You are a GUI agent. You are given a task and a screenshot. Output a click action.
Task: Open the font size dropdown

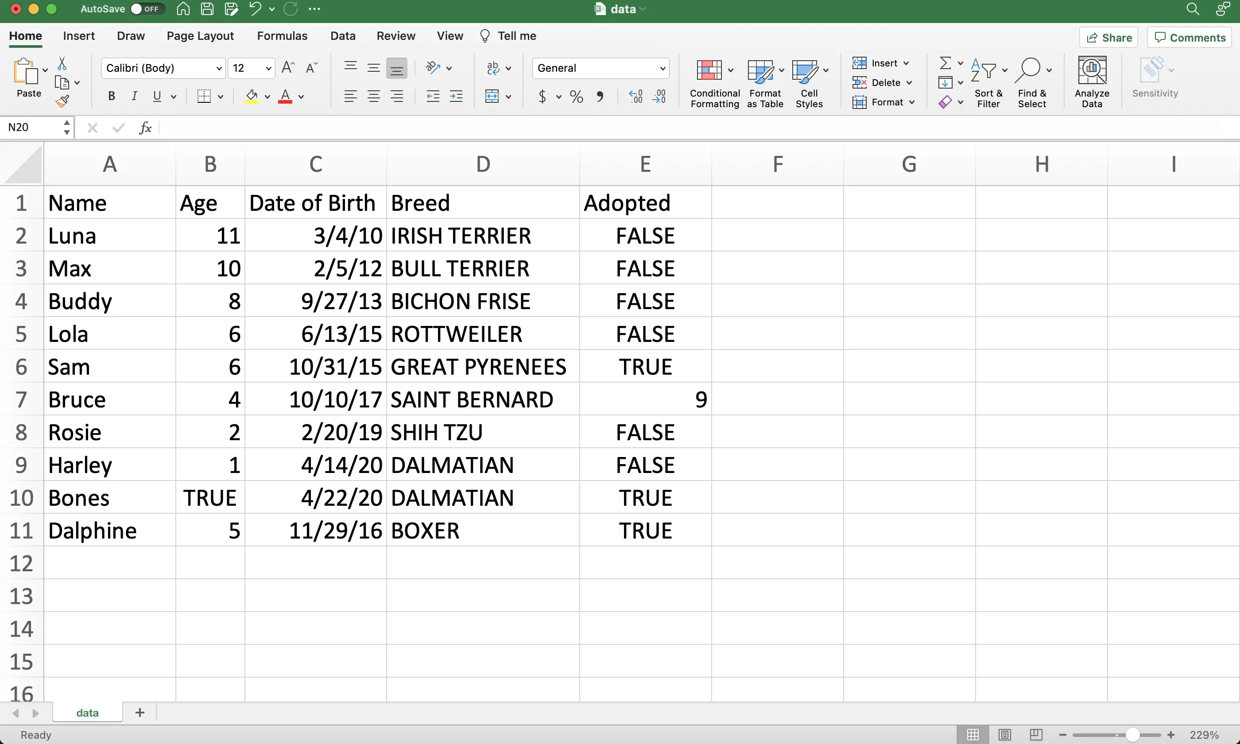pos(268,68)
